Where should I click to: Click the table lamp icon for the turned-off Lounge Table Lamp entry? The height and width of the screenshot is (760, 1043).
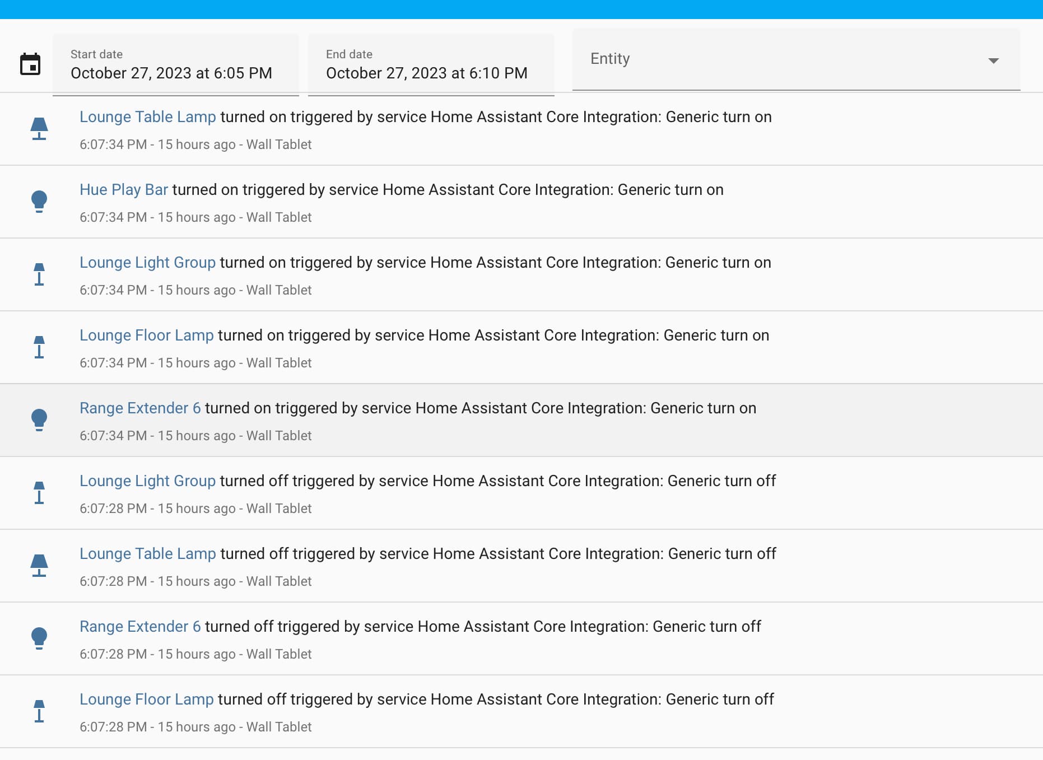(x=39, y=566)
